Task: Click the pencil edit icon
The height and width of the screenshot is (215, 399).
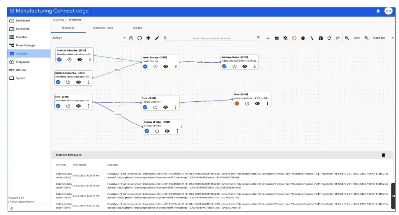Action: [157, 38]
